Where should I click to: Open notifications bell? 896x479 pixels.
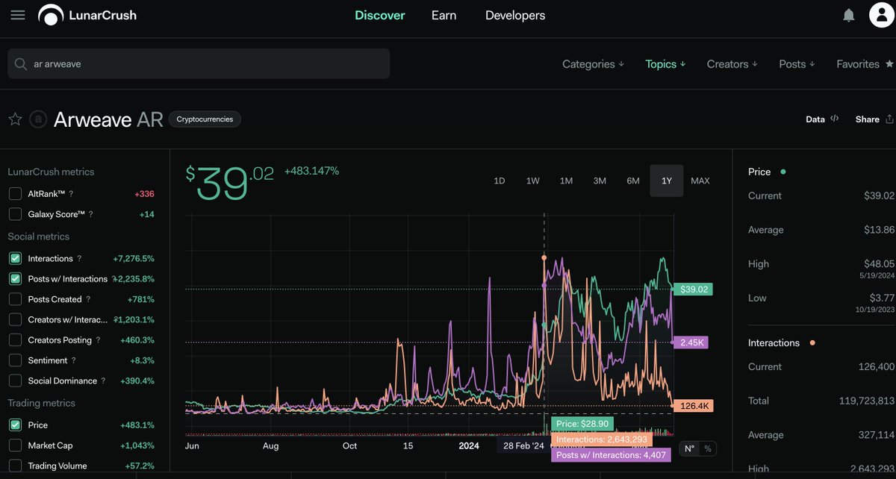coord(849,15)
